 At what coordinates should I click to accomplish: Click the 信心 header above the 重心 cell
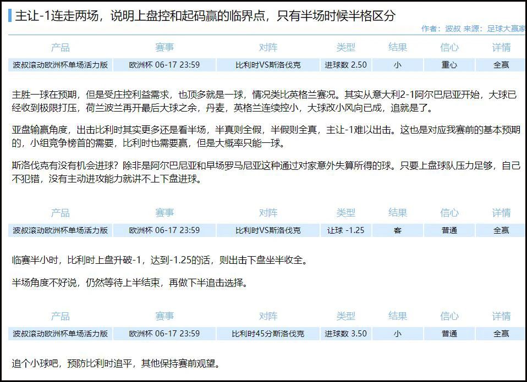point(449,47)
